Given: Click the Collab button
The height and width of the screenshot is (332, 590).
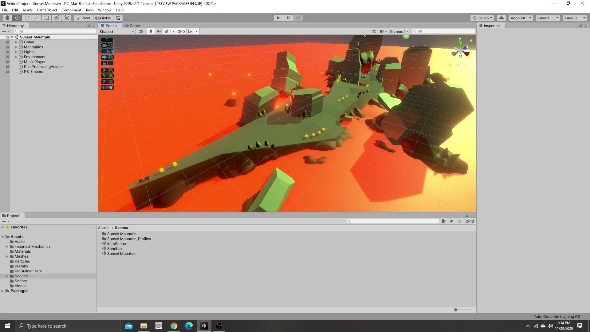Looking at the screenshot, I should pyautogui.click(x=482, y=18).
